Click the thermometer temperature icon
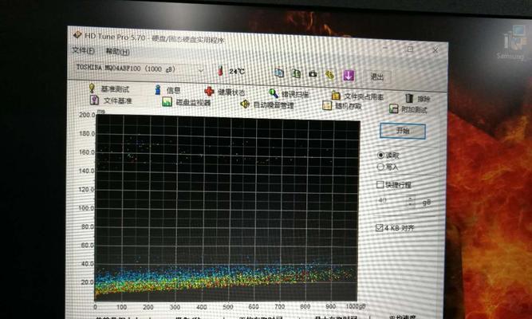This screenshot has width=532, height=319. [x=220, y=71]
